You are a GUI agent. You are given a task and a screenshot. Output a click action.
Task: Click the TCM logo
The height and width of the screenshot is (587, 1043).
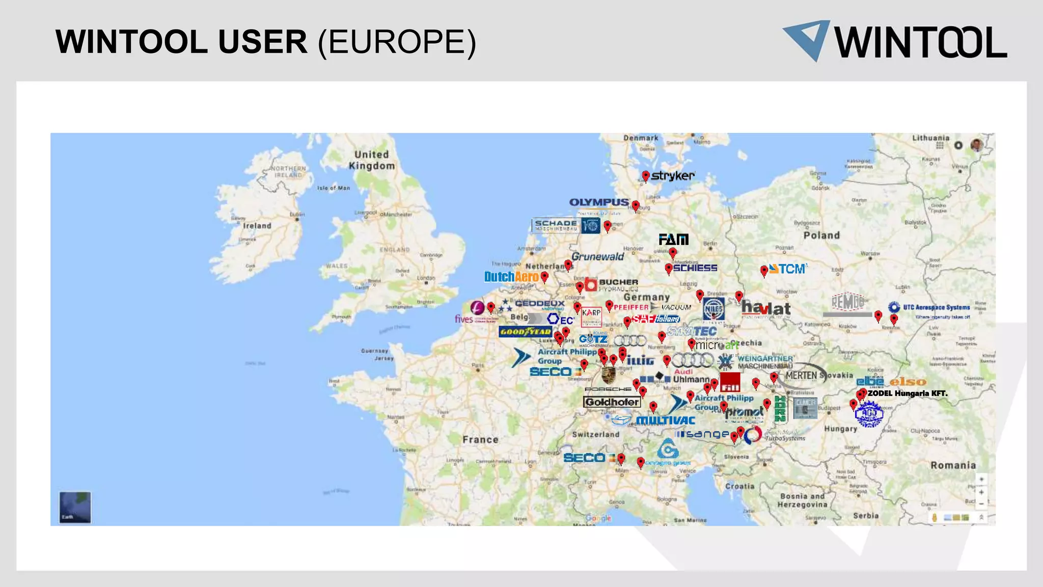tap(787, 269)
